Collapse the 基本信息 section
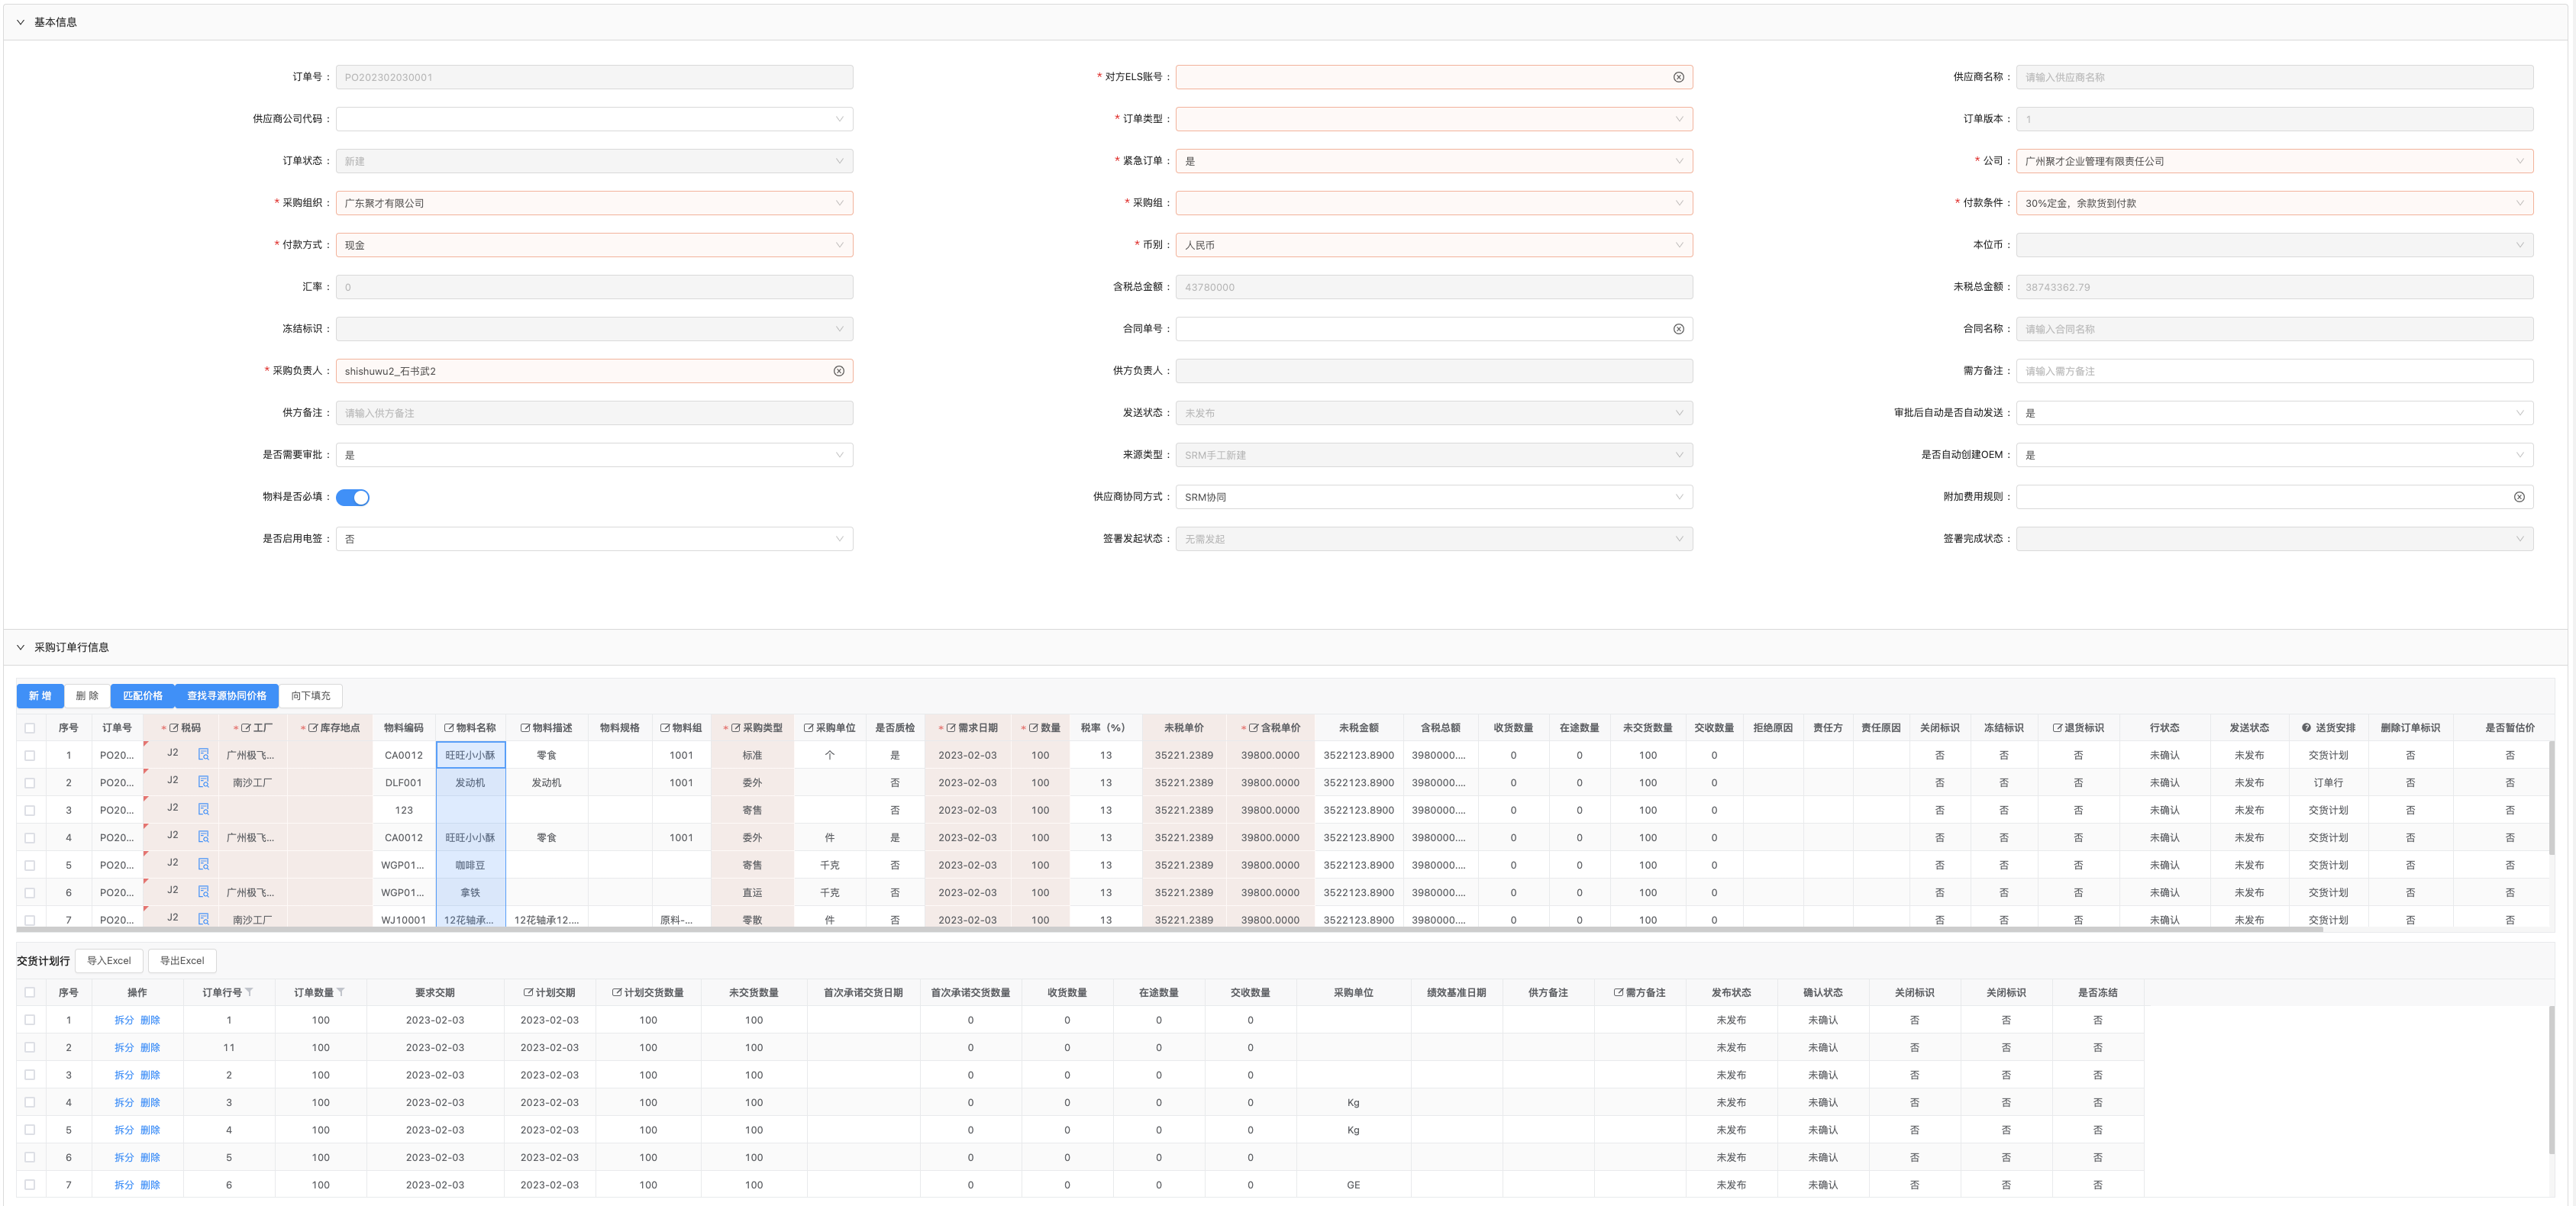The width and height of the screenshot is (2576, 1206). (20, 22)
